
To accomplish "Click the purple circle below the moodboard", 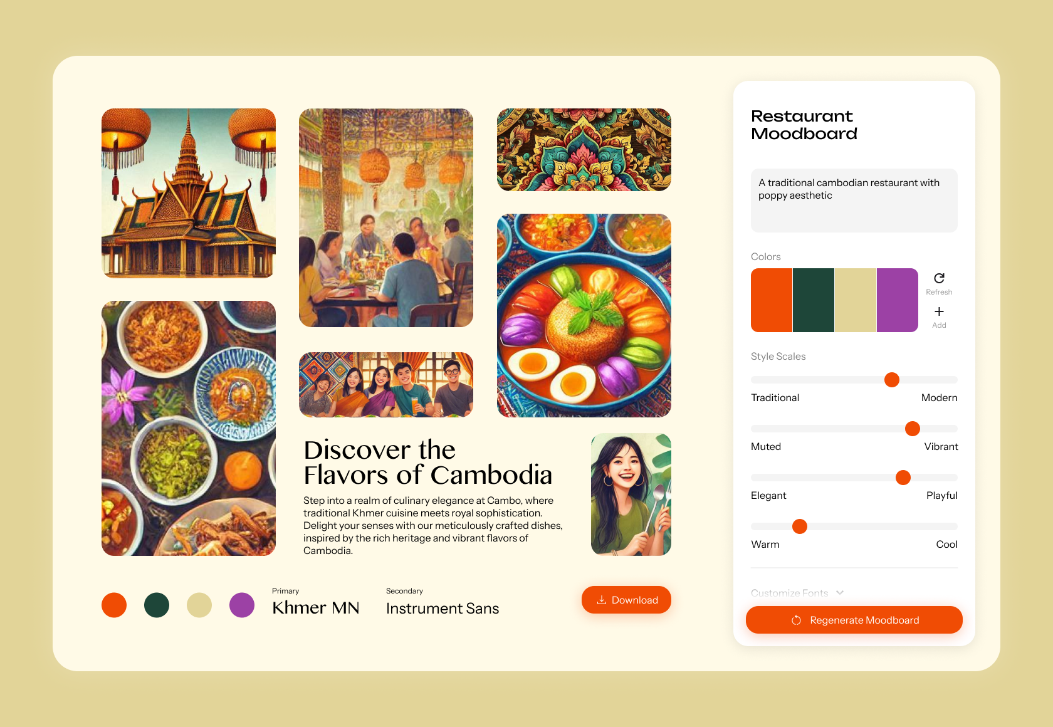I will click(x=242, y=605).
